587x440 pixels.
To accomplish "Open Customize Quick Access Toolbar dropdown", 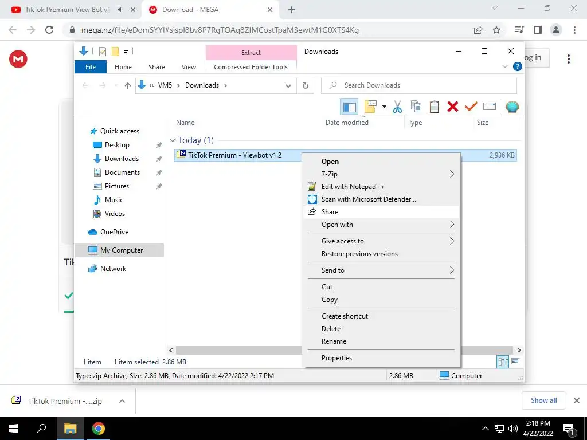I will 126,52.
